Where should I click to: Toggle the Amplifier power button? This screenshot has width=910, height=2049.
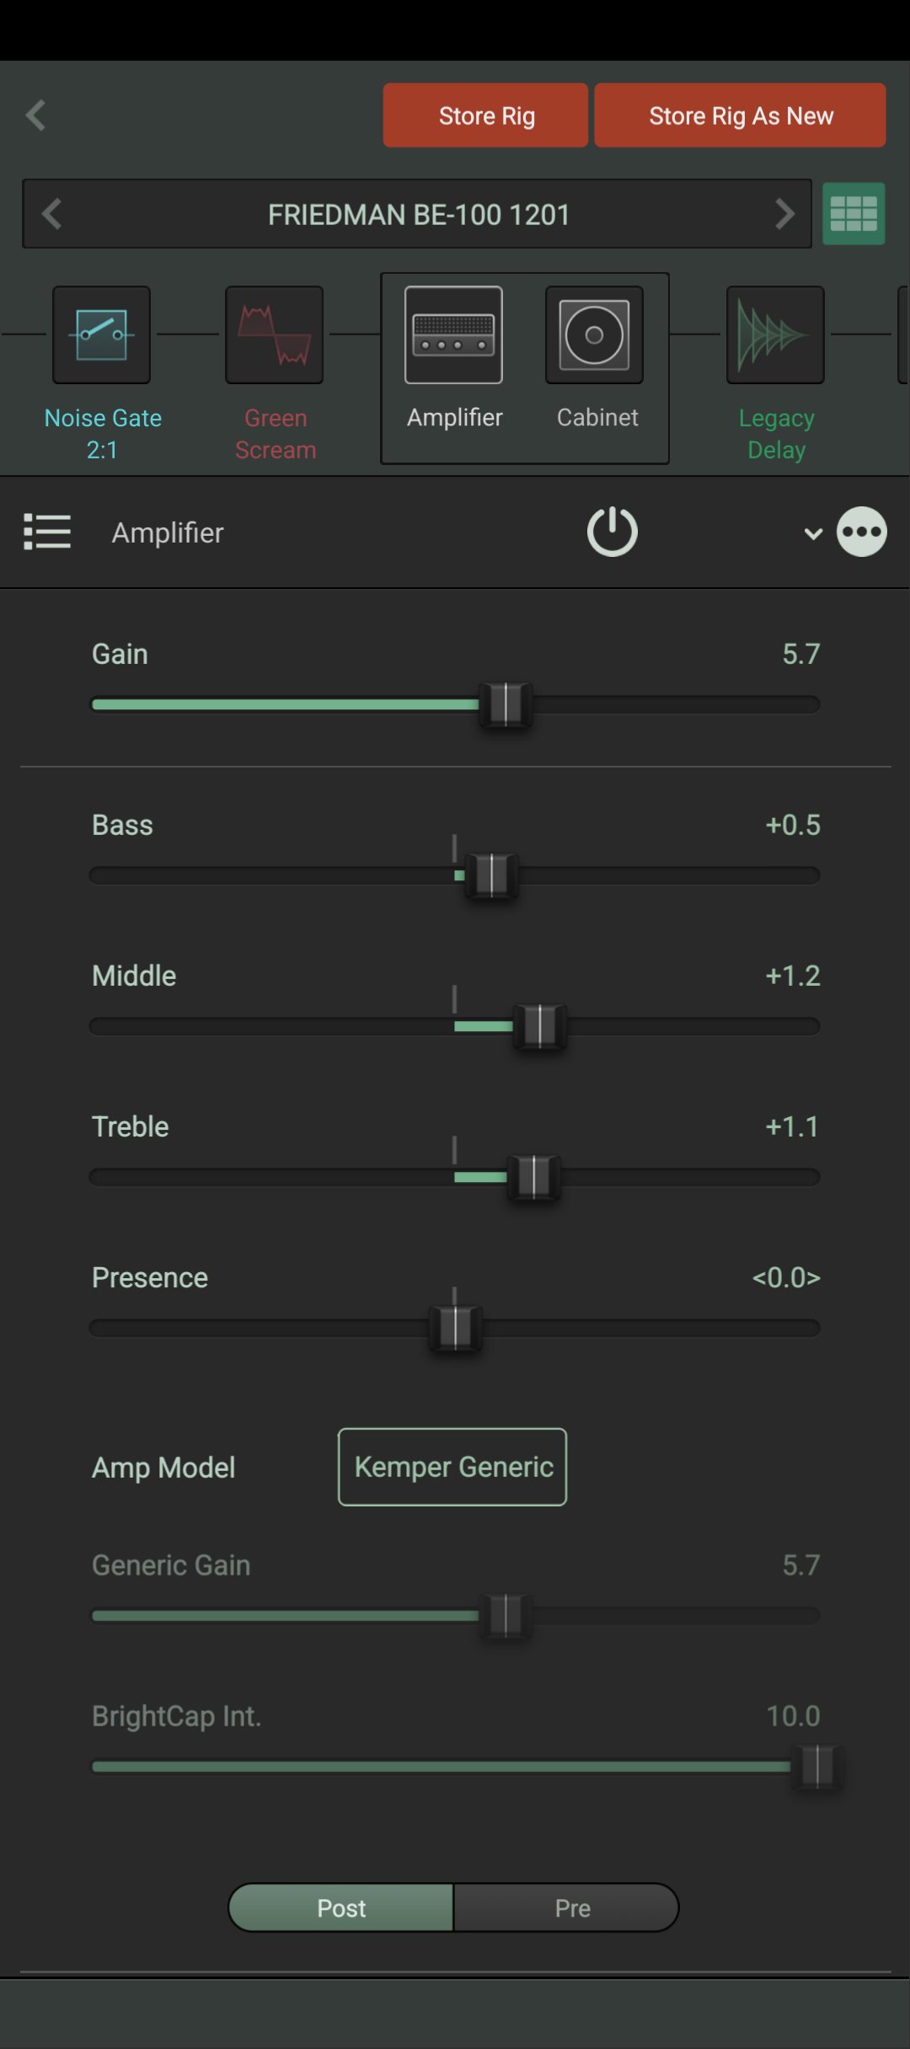click(612, 532)
